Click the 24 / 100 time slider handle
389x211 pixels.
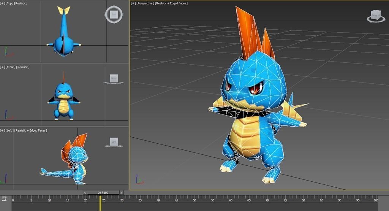(x=103, y=193)
